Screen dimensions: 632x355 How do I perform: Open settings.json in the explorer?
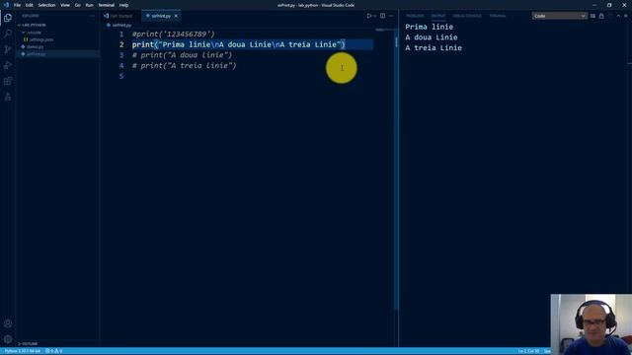(x=57, y=39)
